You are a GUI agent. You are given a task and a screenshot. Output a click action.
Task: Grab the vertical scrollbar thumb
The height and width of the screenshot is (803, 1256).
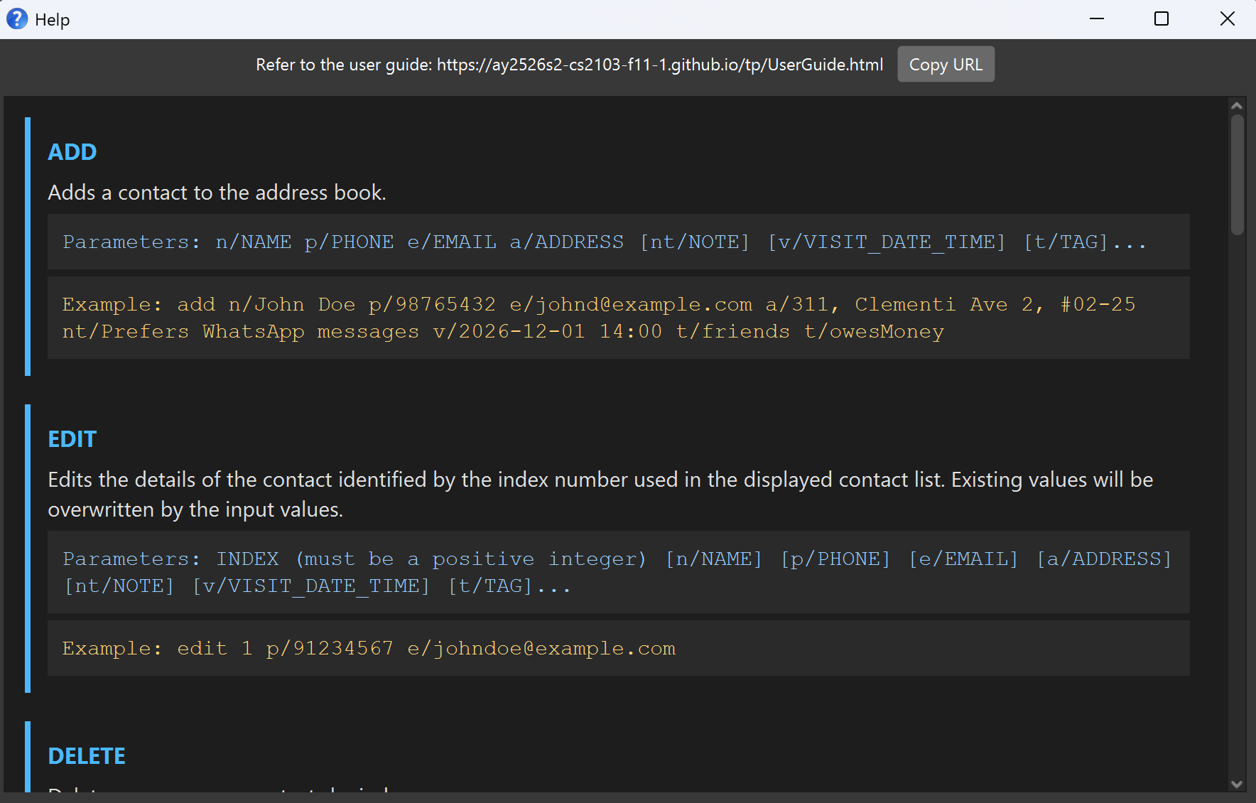pyautogui.click(x=1237, y=174)
